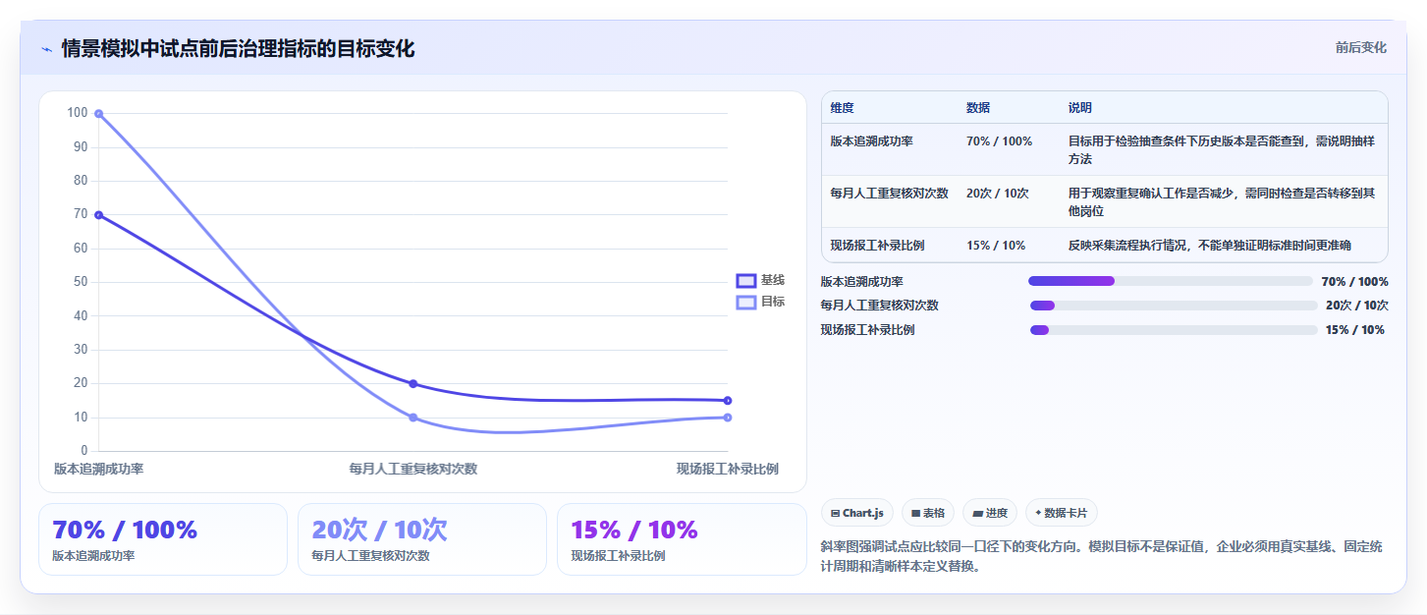Click baseline data point at 20 for 每月人工重复核对次数
The height and width of the screenshot is (615, 1427).
point(413,384)
